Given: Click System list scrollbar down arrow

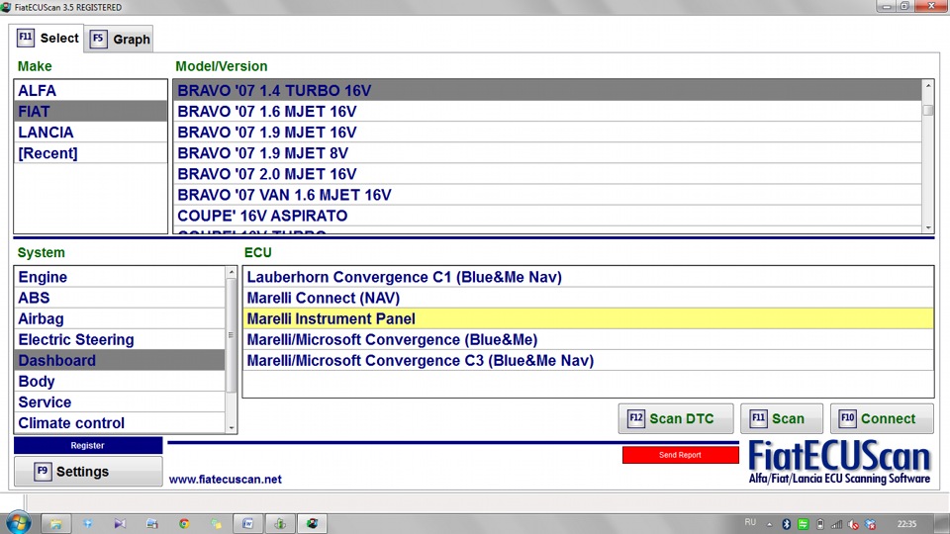Looking at the screenshot, I should tap(231, 428).
